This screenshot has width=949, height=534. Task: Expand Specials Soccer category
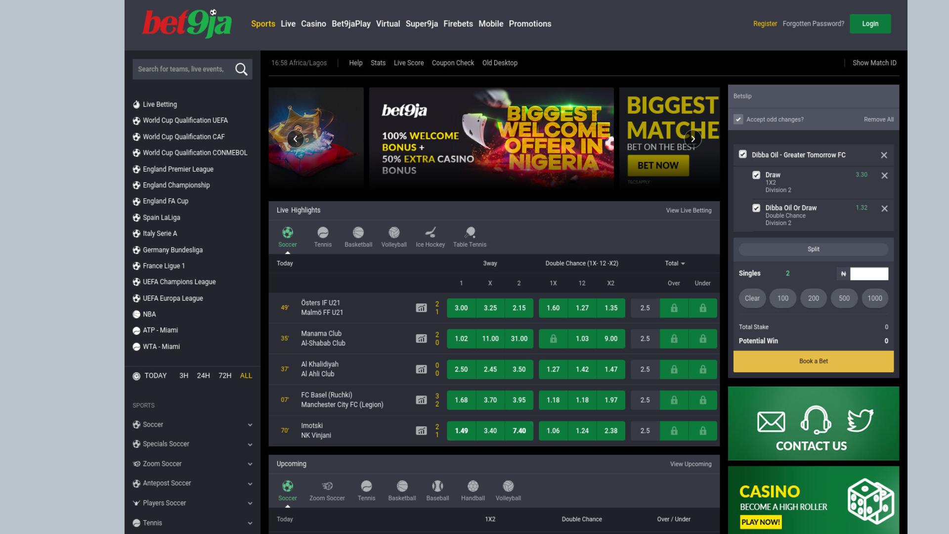click(x=193, y=444)
